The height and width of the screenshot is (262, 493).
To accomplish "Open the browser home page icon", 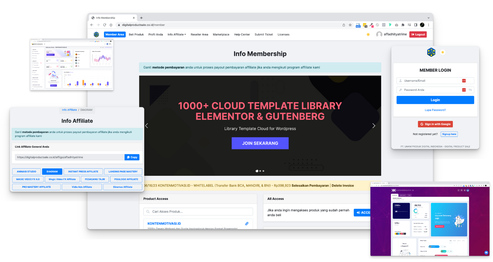I will [x=111, y=25].
